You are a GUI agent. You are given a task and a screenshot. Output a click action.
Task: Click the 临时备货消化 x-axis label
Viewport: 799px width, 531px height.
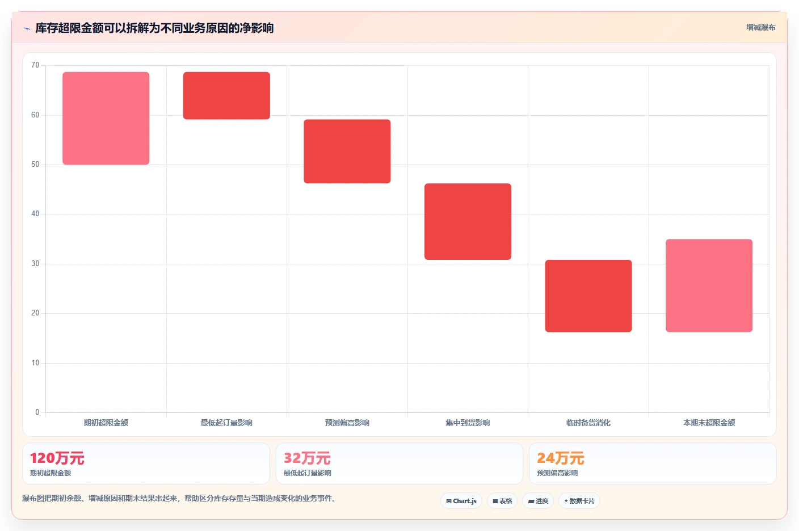588,423
